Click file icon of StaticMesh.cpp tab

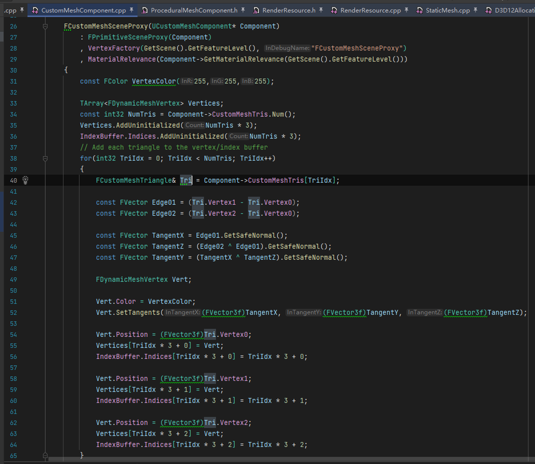click(x=419, y=11)
